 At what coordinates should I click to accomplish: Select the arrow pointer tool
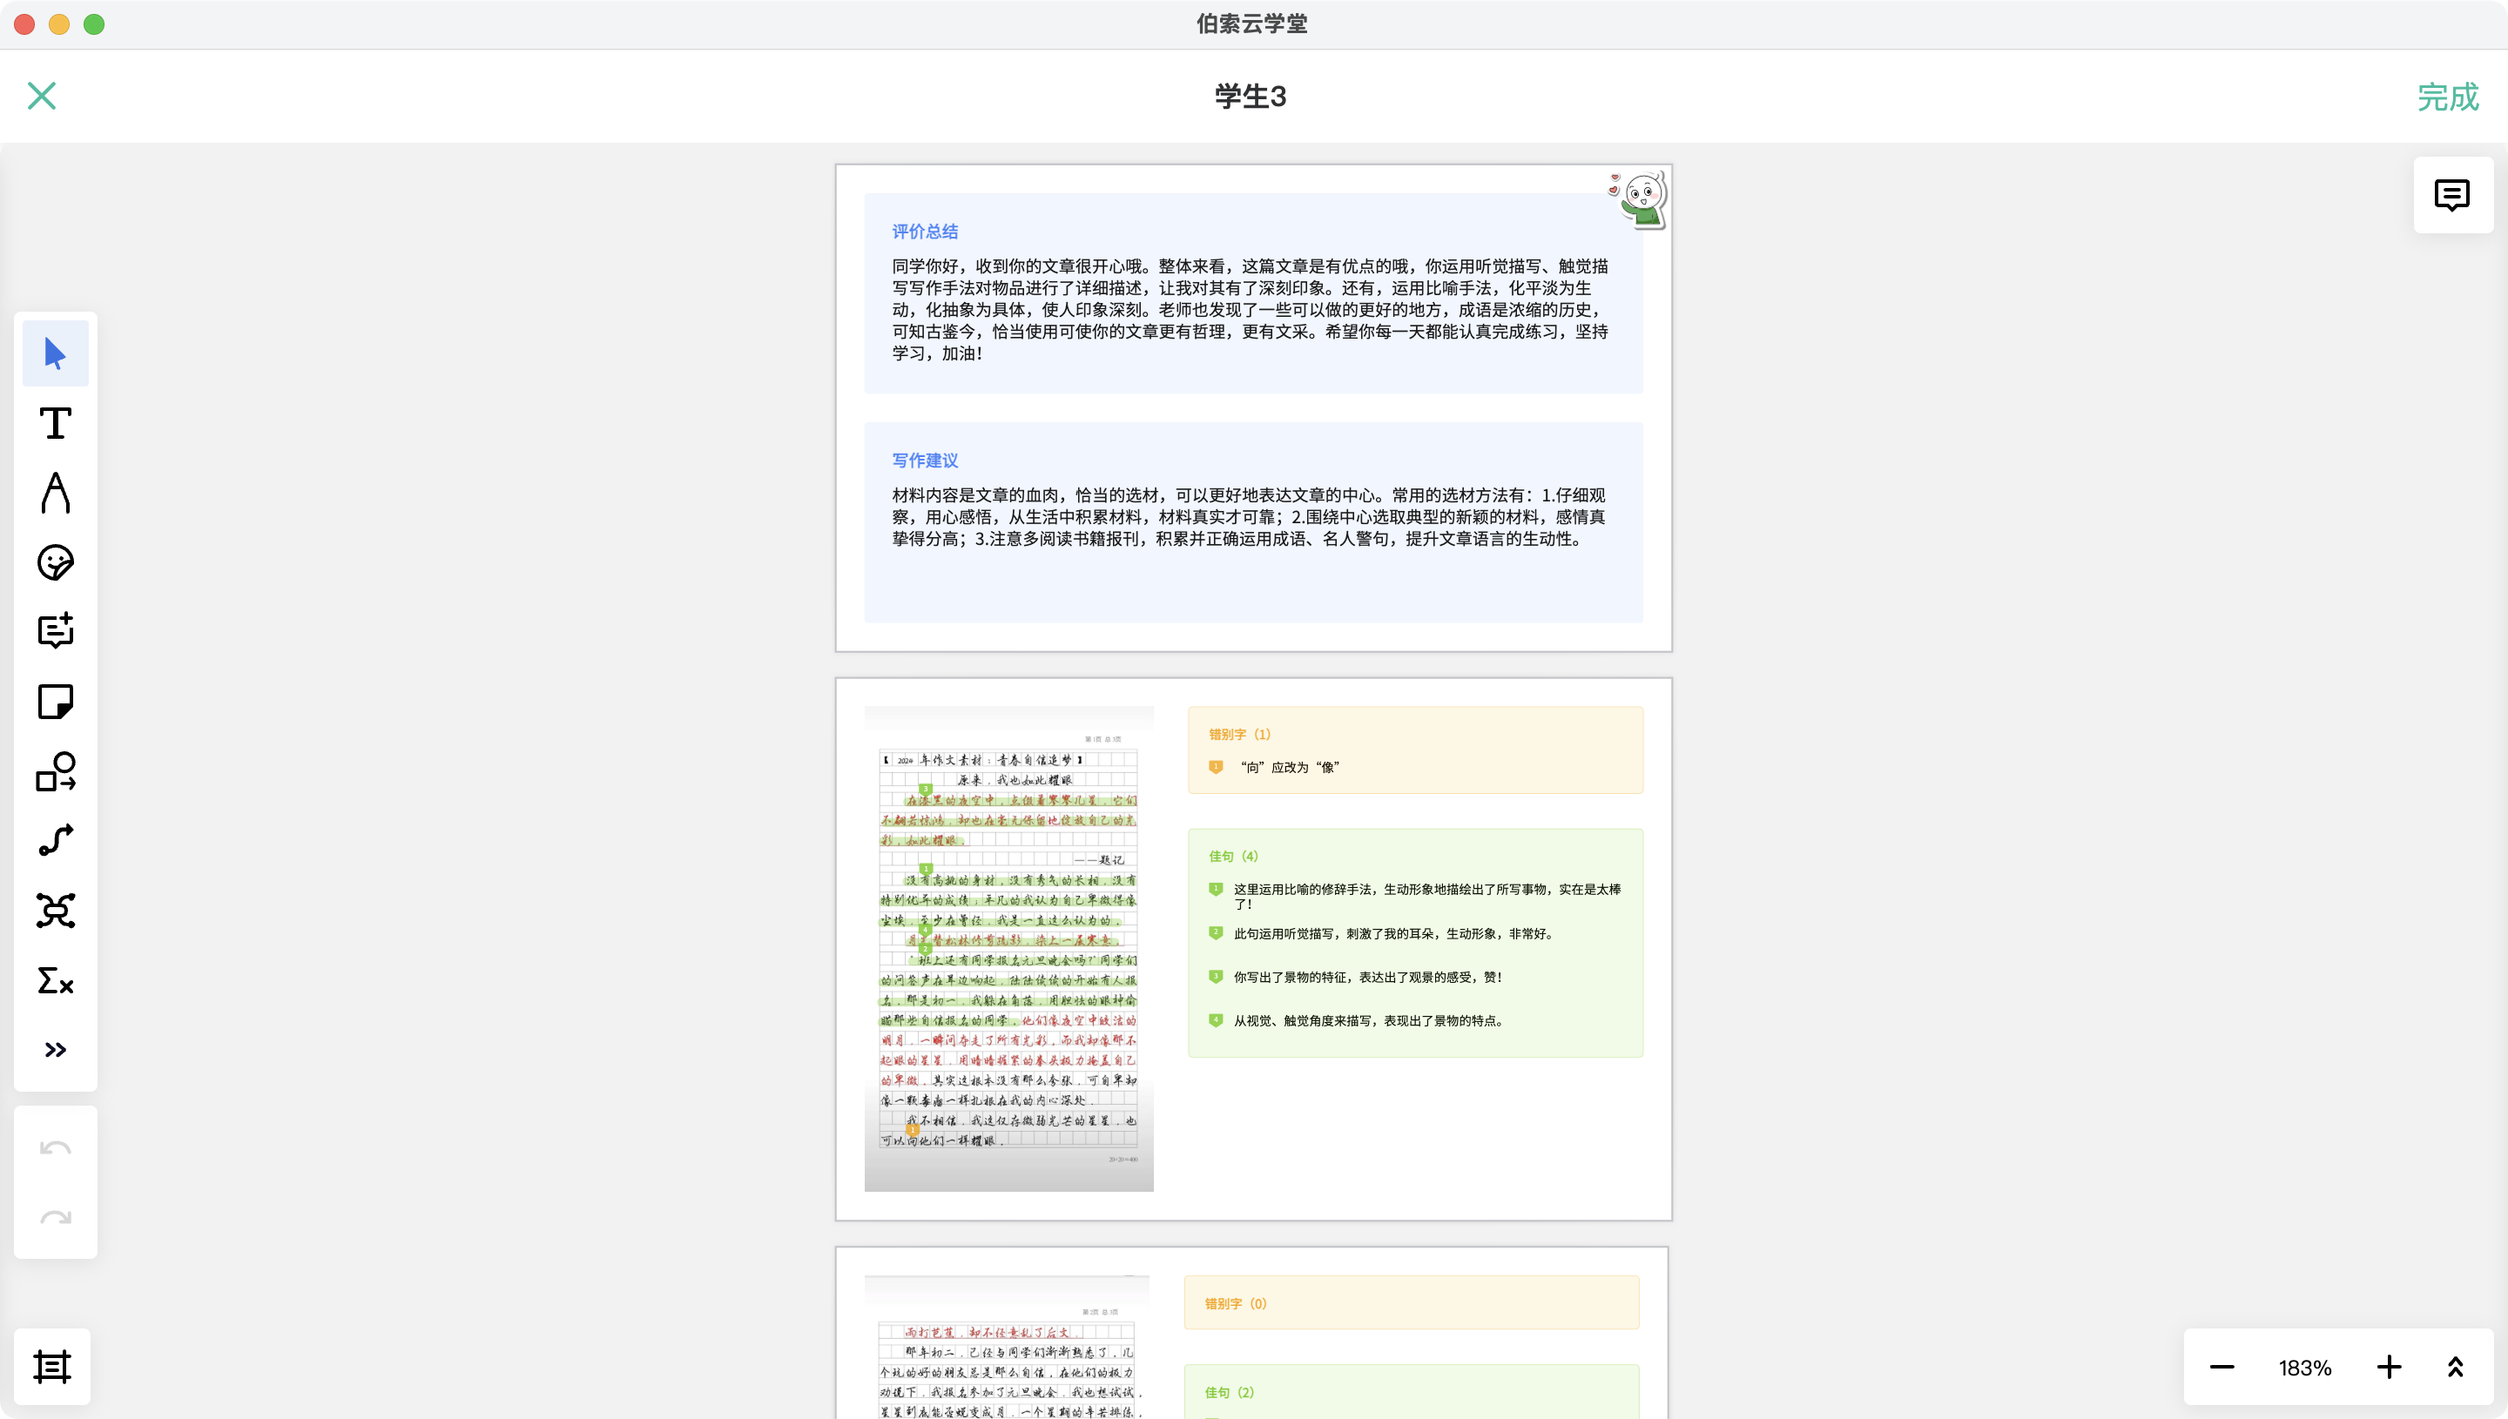coord(56,353)
